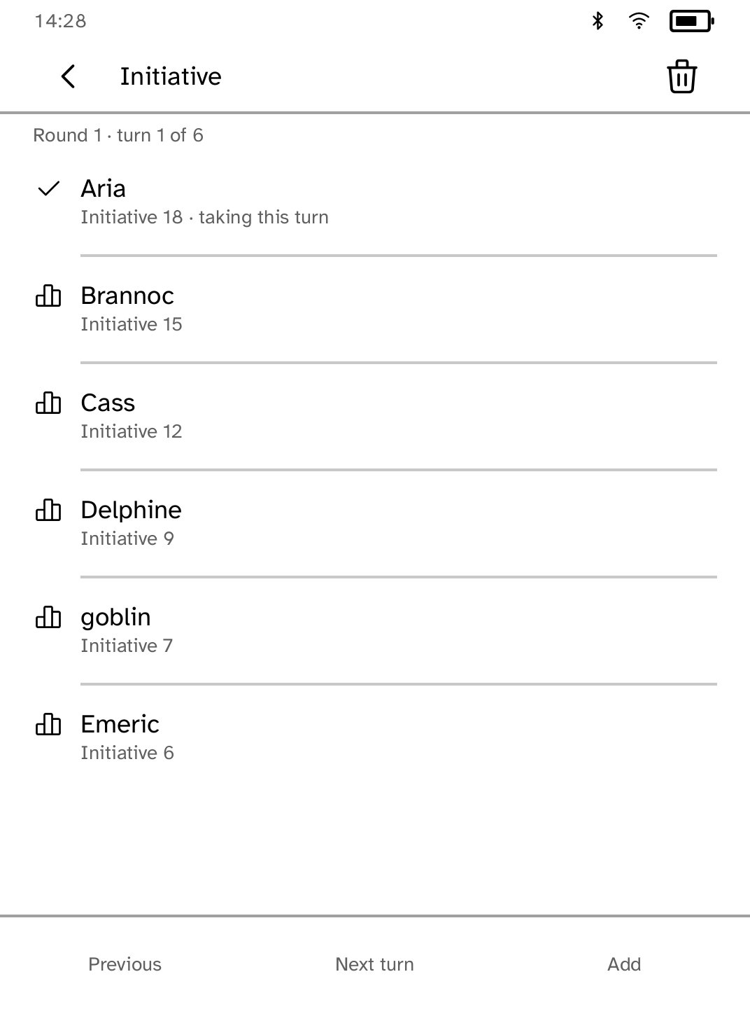
Task: Click the chart icon beside Brannoc
Action: 48,296
